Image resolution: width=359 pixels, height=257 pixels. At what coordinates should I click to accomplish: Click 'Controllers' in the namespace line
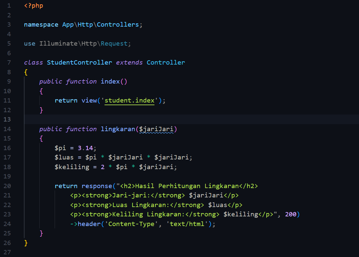pos(118,25)
